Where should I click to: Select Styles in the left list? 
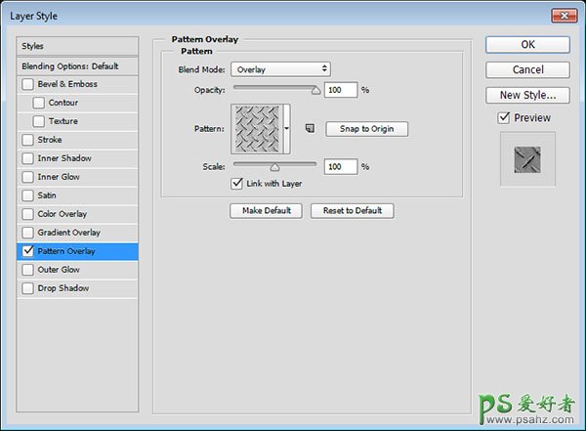tap(78, 46)
